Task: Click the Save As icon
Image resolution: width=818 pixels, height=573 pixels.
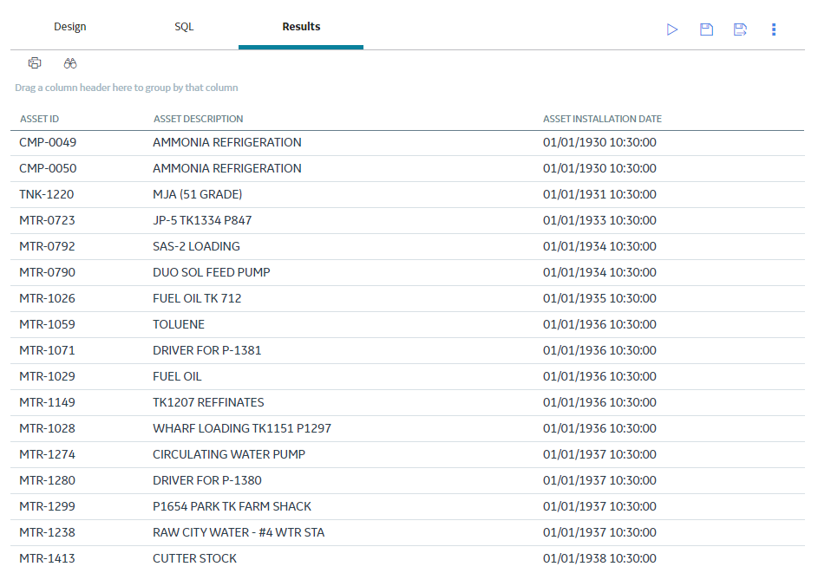Action: 740,29
